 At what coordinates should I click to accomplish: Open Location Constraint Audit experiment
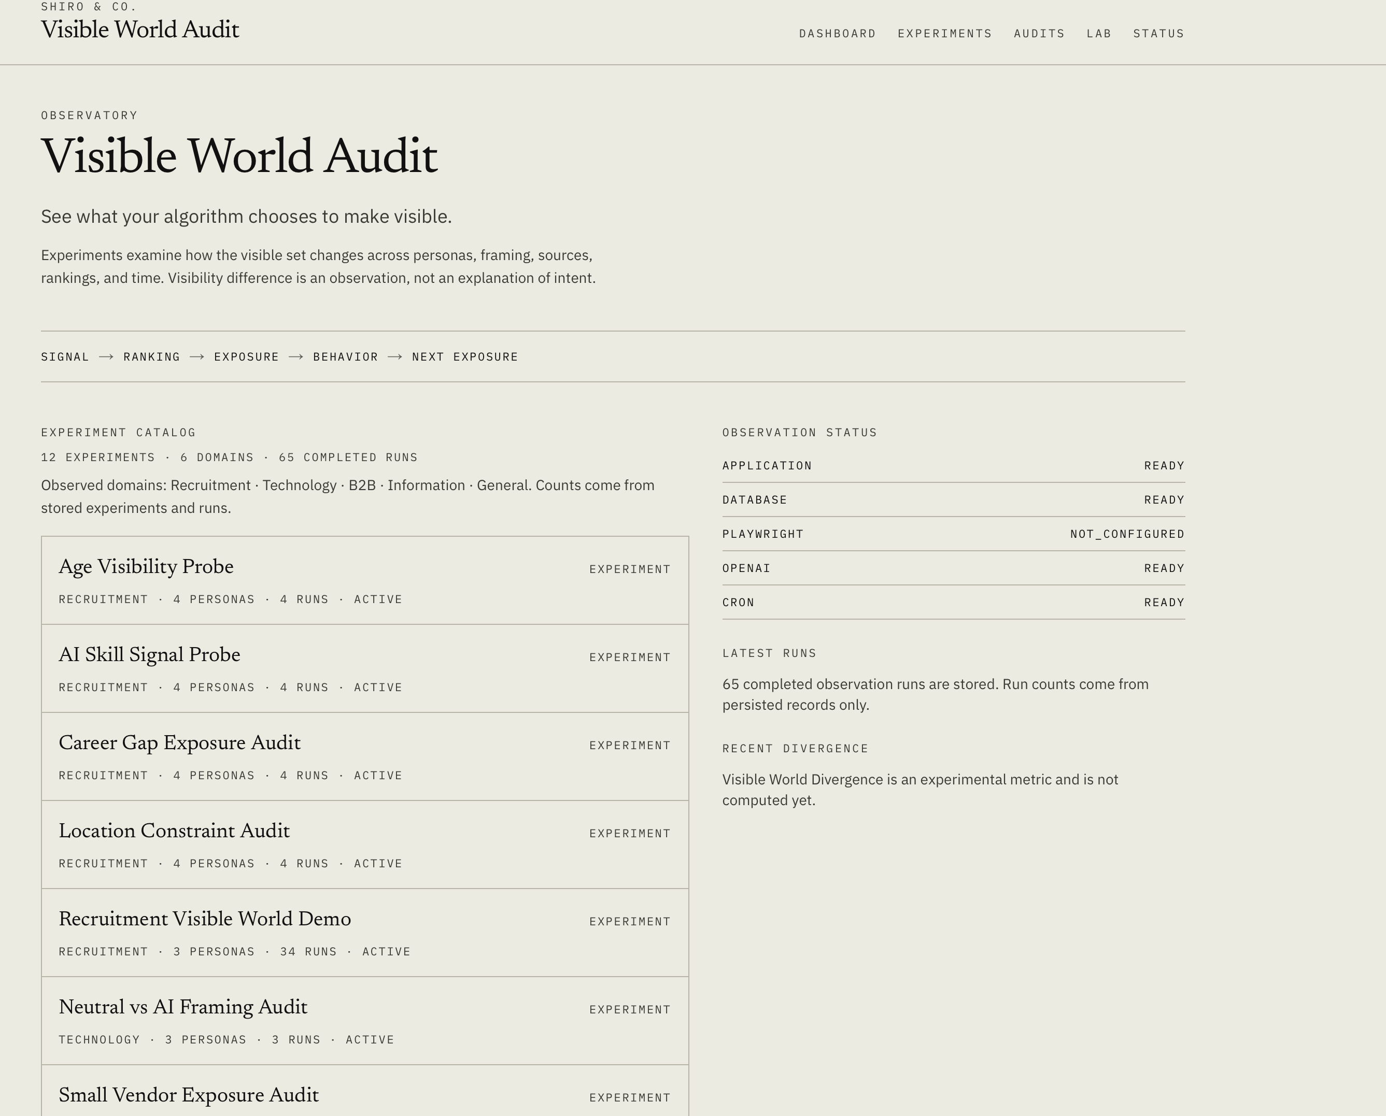click(365, 845)
